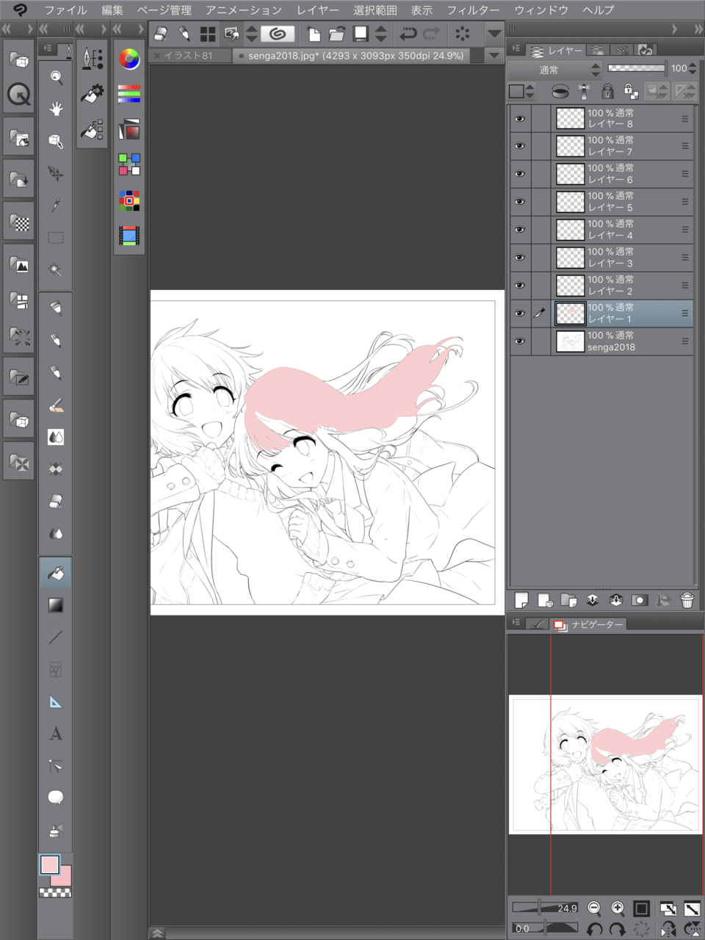Choose the Eraser tool
This screenshot has height=940, width=705.
56,502
